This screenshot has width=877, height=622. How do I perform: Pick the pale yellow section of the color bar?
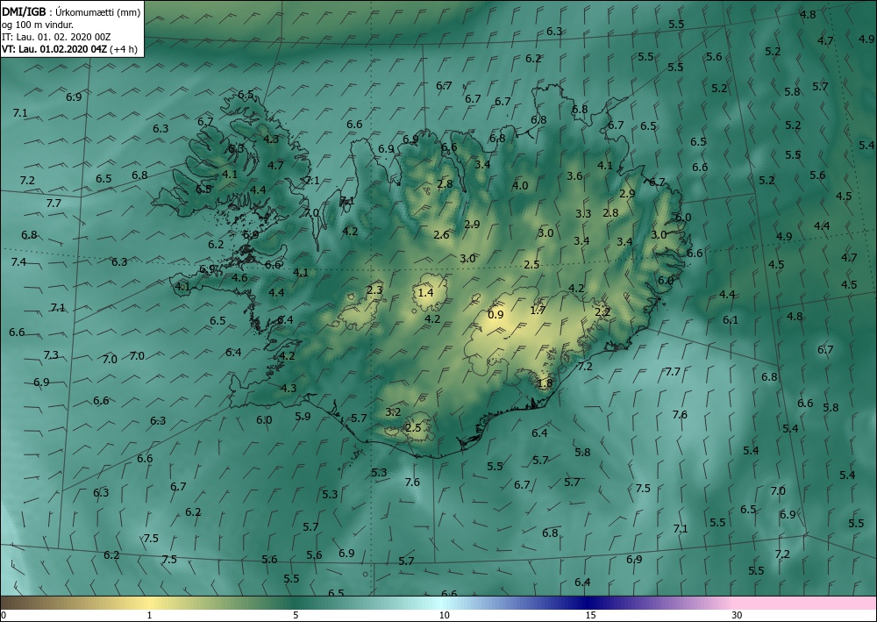[x=149, y=603]
